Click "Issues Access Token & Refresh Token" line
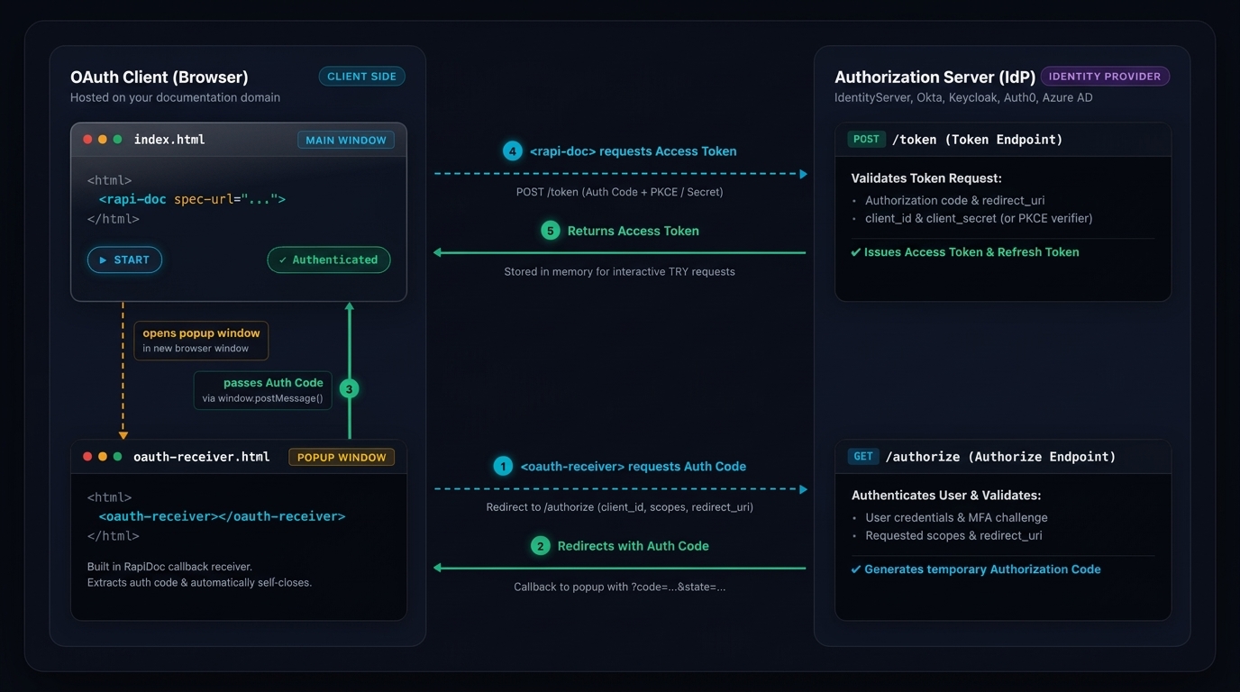Image resolution: width=1240 pixels, height=692 pixels. 964,252
